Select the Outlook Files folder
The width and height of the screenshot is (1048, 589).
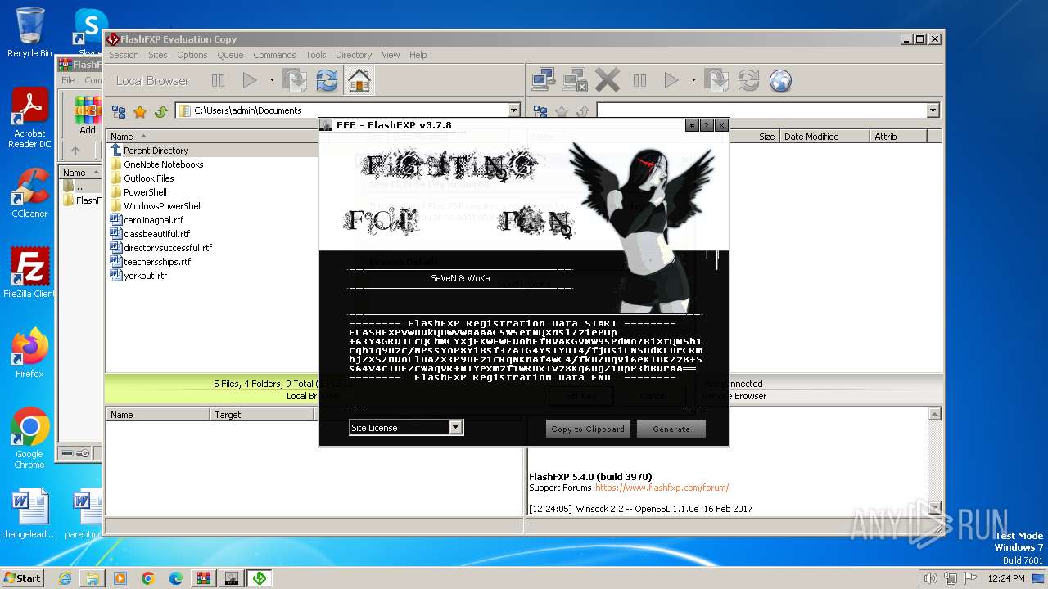coord(148,178)
